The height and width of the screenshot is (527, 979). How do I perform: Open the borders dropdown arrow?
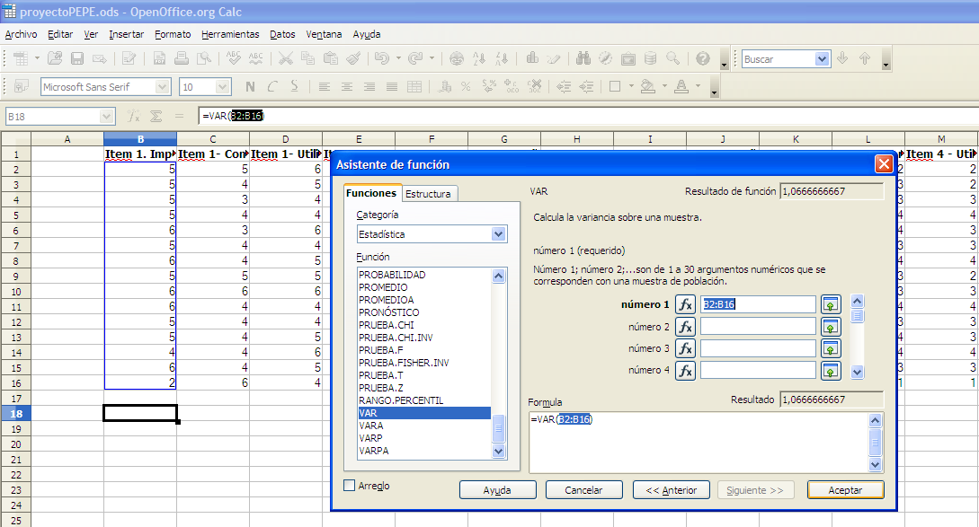[631, 87]
